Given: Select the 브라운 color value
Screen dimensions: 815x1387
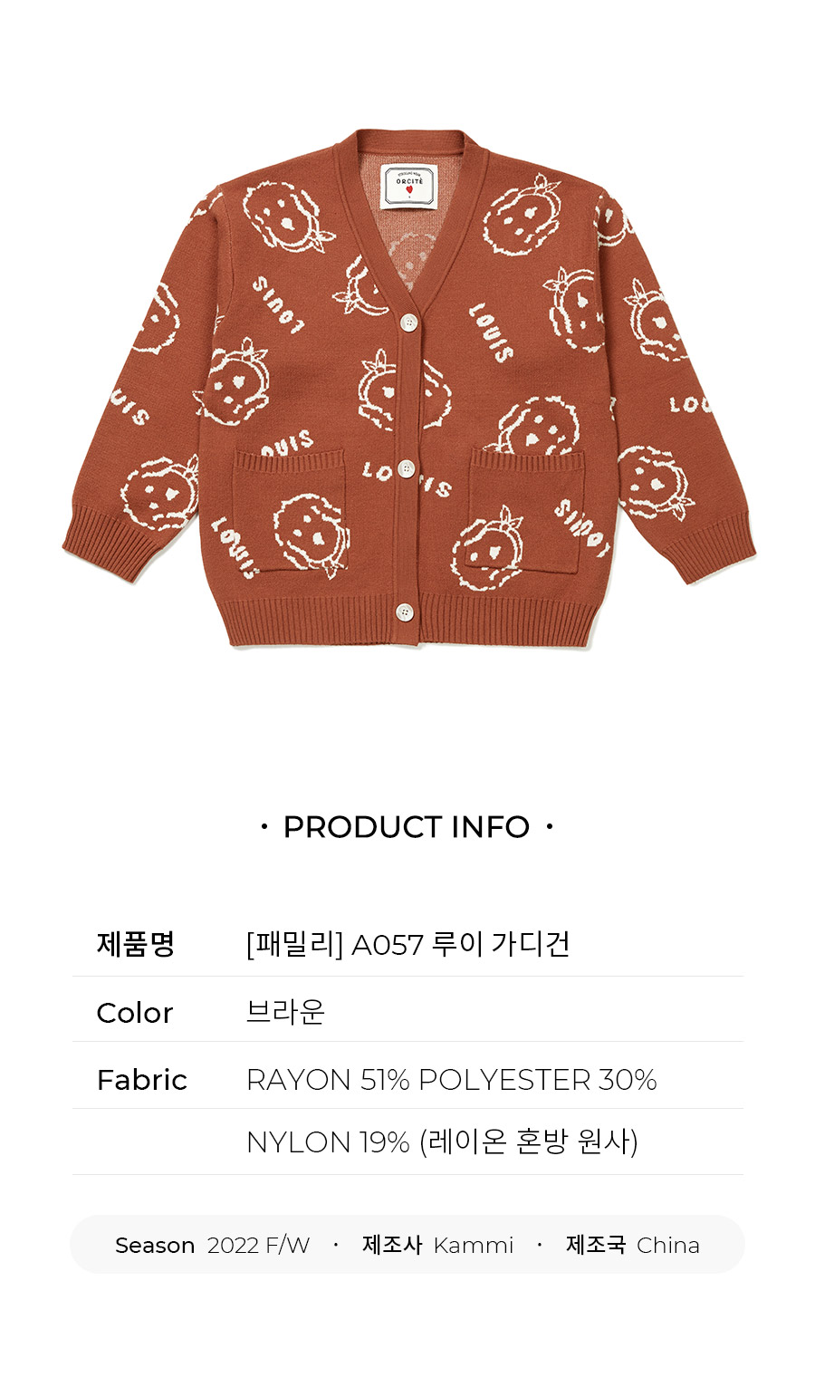Looking at the screenshot, I should tap(285, 1011).
